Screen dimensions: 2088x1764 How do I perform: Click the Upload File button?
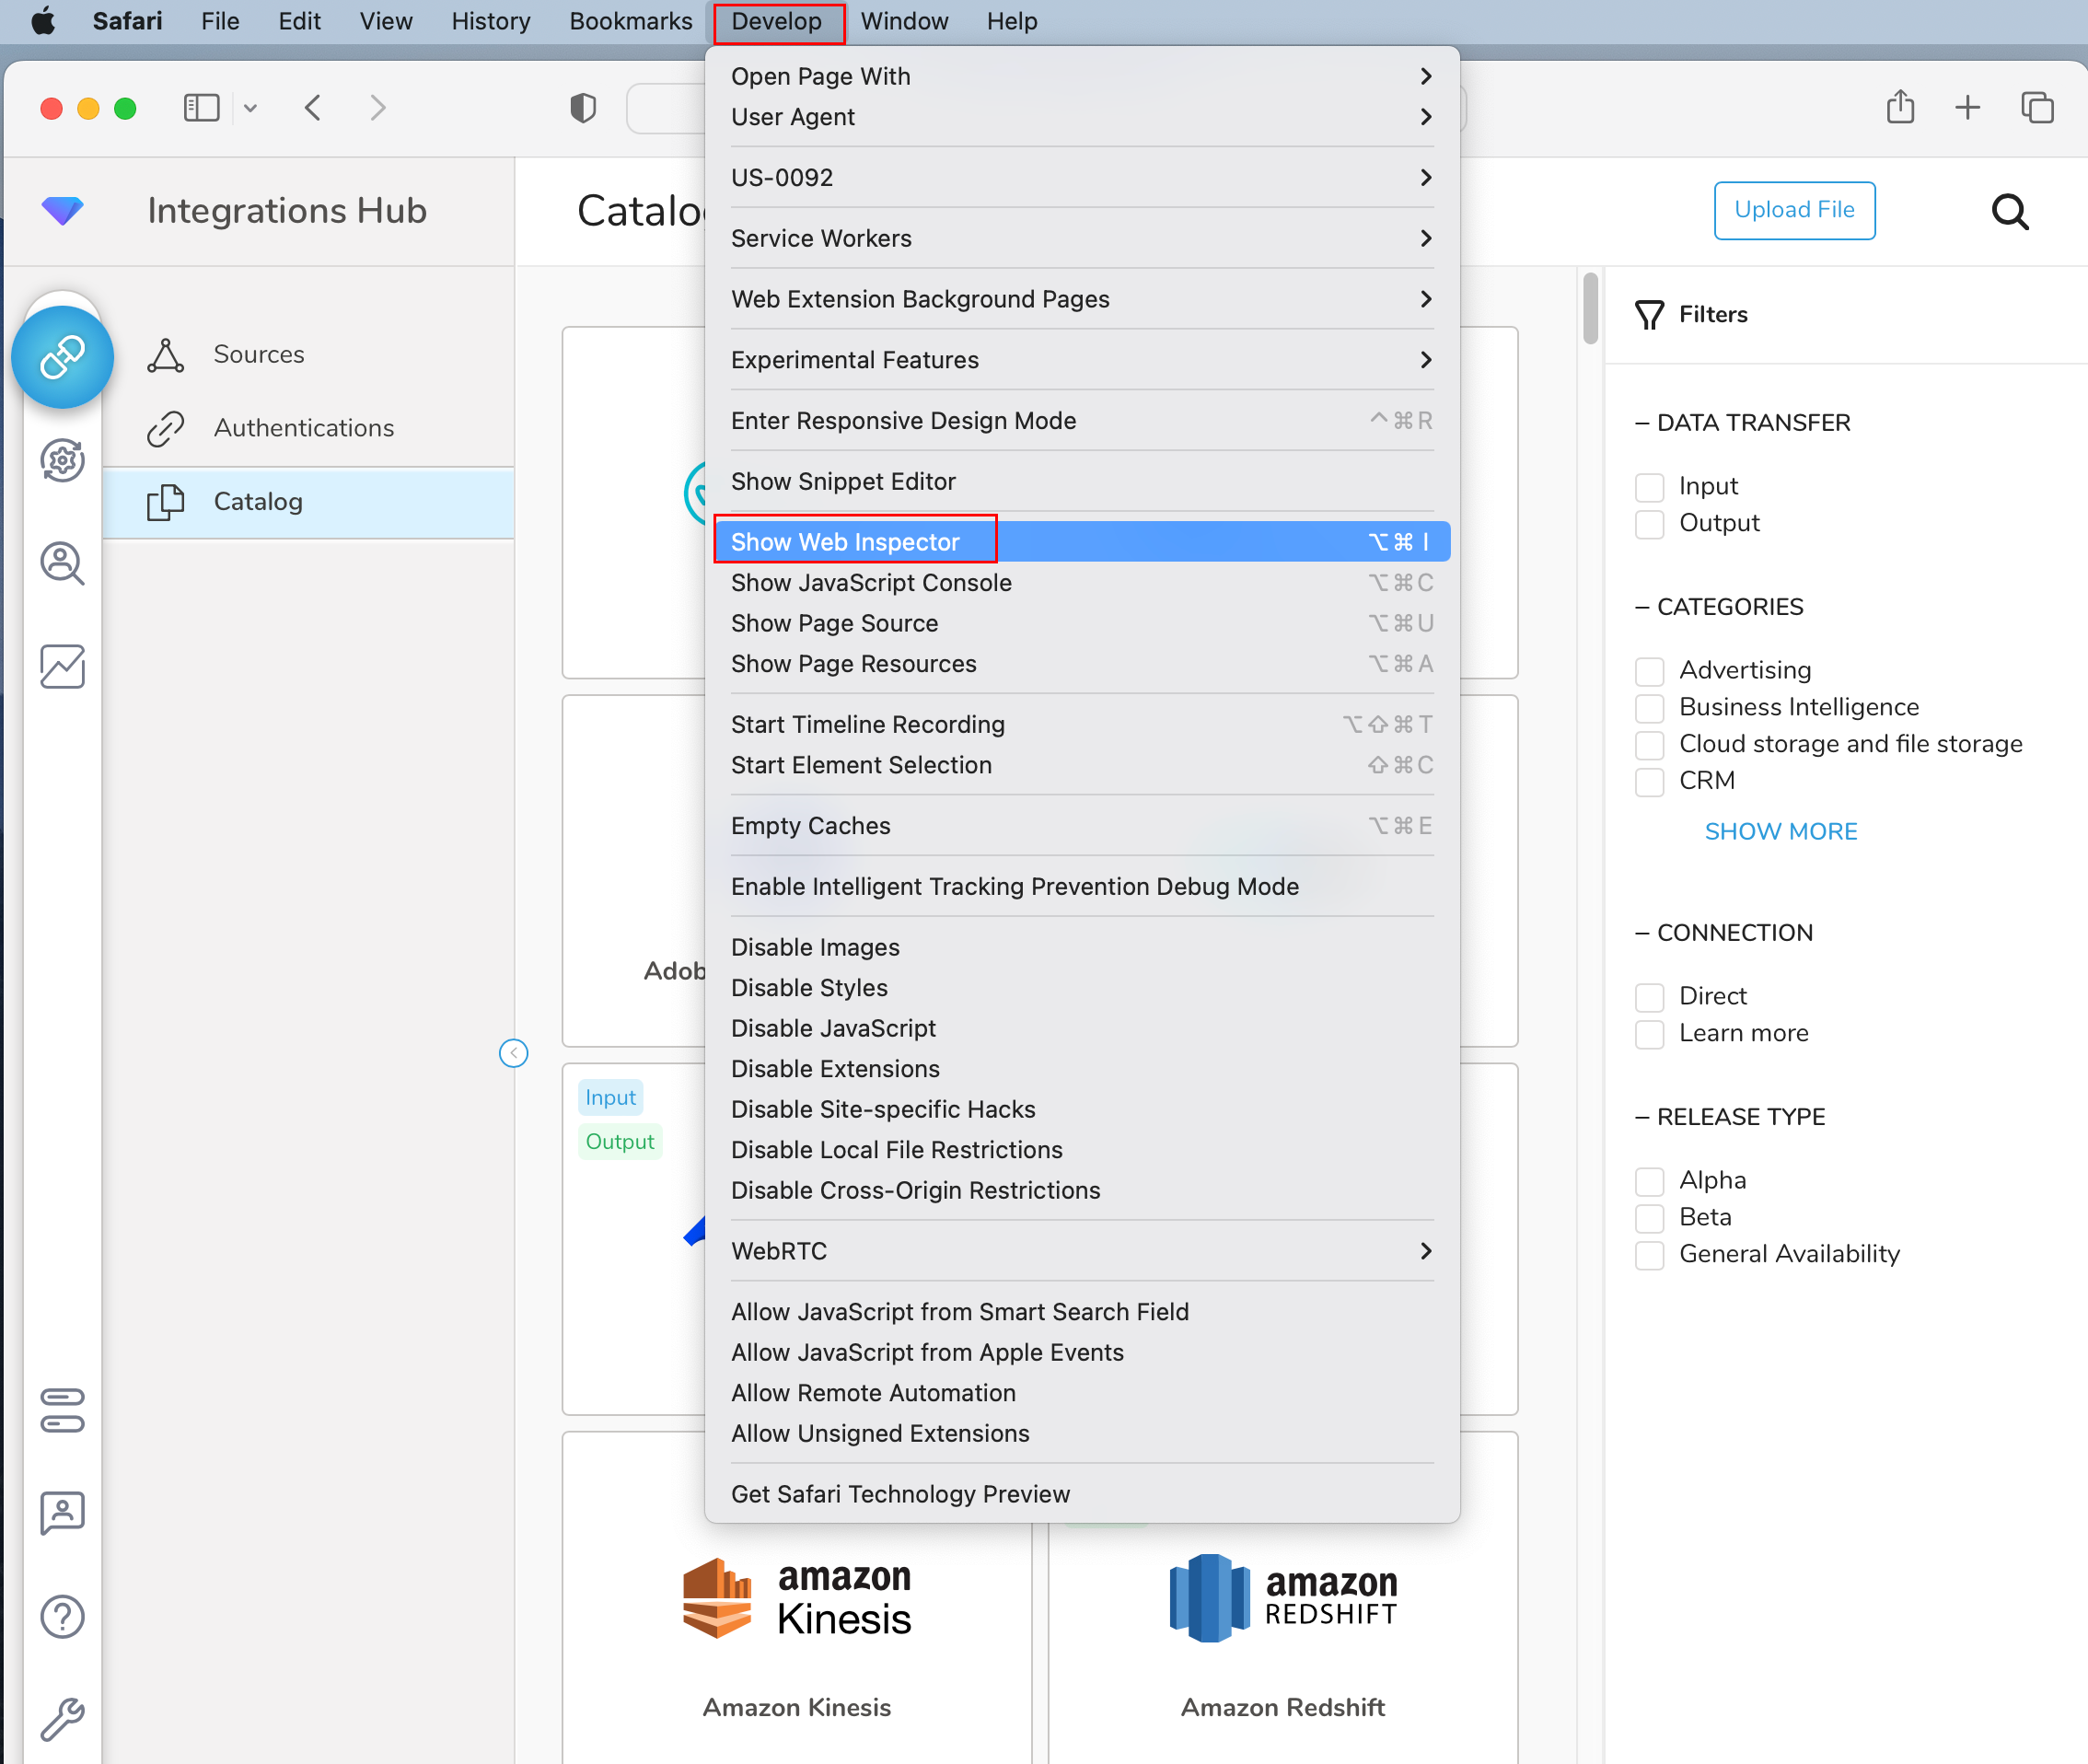[1793, 210]
